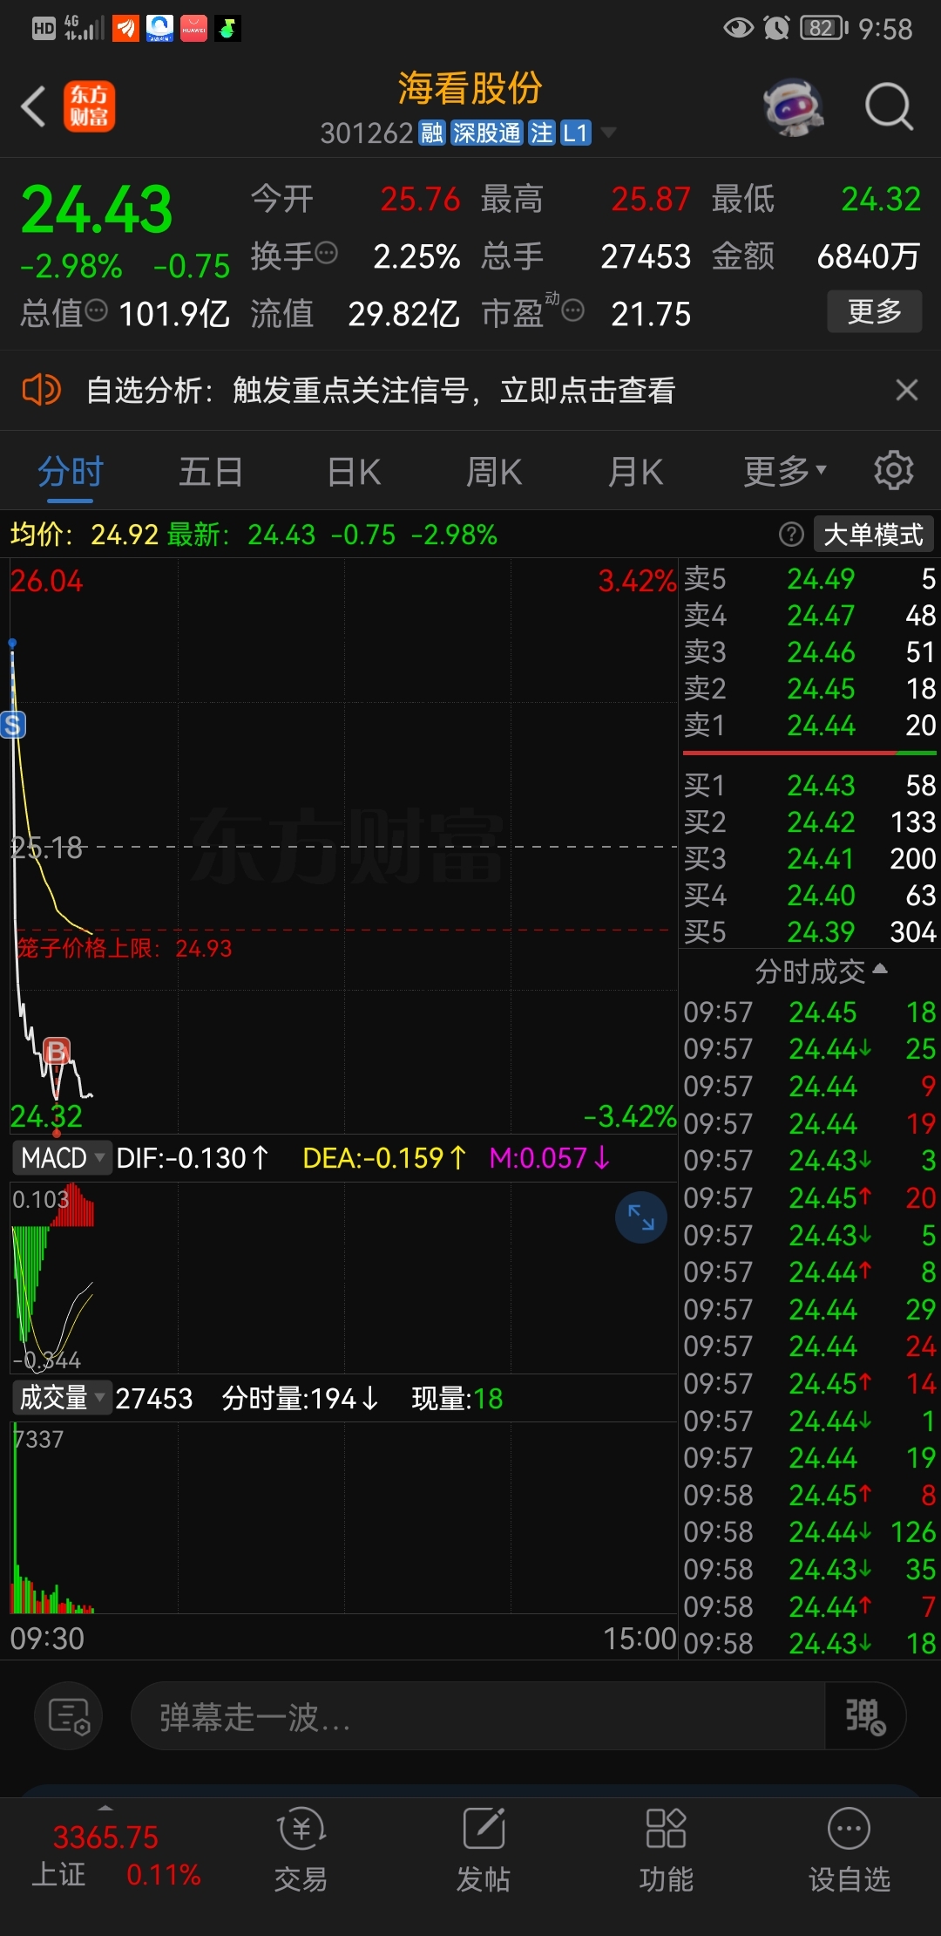Collapse the 分时成交 section

pos(820,971)
